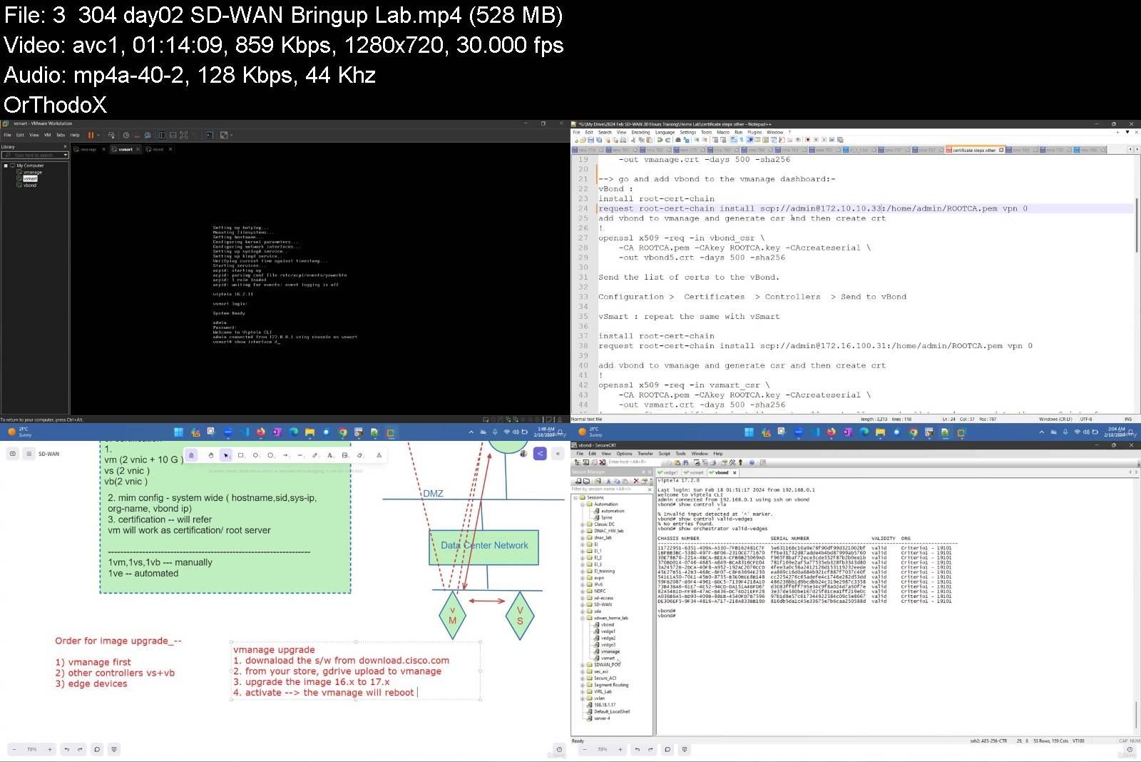Select the lock tool in whiteboard toolbar
1141x762 pixels.
tap(191, 455)
